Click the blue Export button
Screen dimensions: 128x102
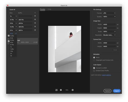(117, 91)
